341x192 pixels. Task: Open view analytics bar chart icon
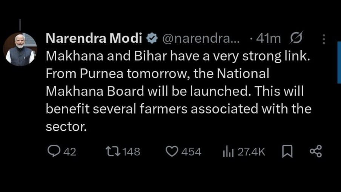pyautogui.click(x=229, y=151)
